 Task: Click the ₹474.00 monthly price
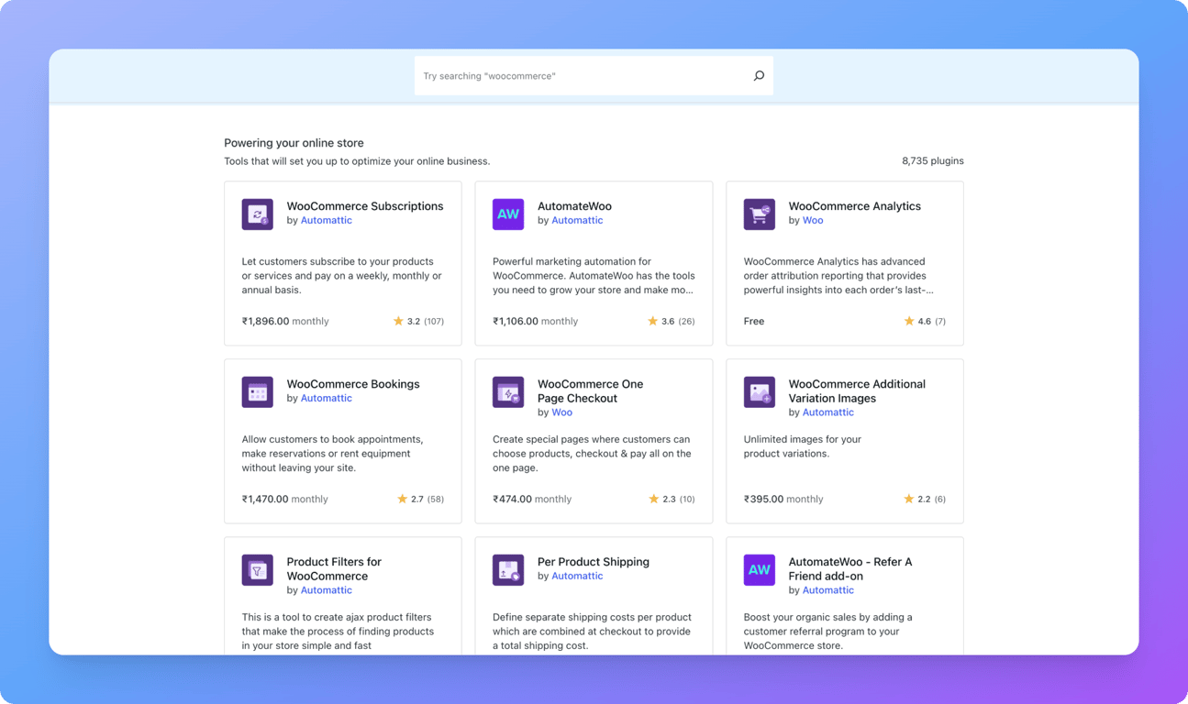point(532,500)
